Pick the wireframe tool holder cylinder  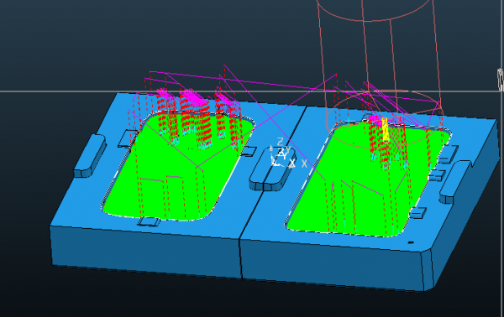pyautogui.click(x=380, y=65)
